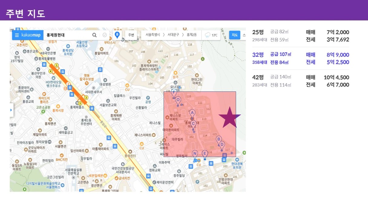Click the 새마을금고 map label
Image resolution: width=368 pixels, height=207 pixels.
pos(66,133)
